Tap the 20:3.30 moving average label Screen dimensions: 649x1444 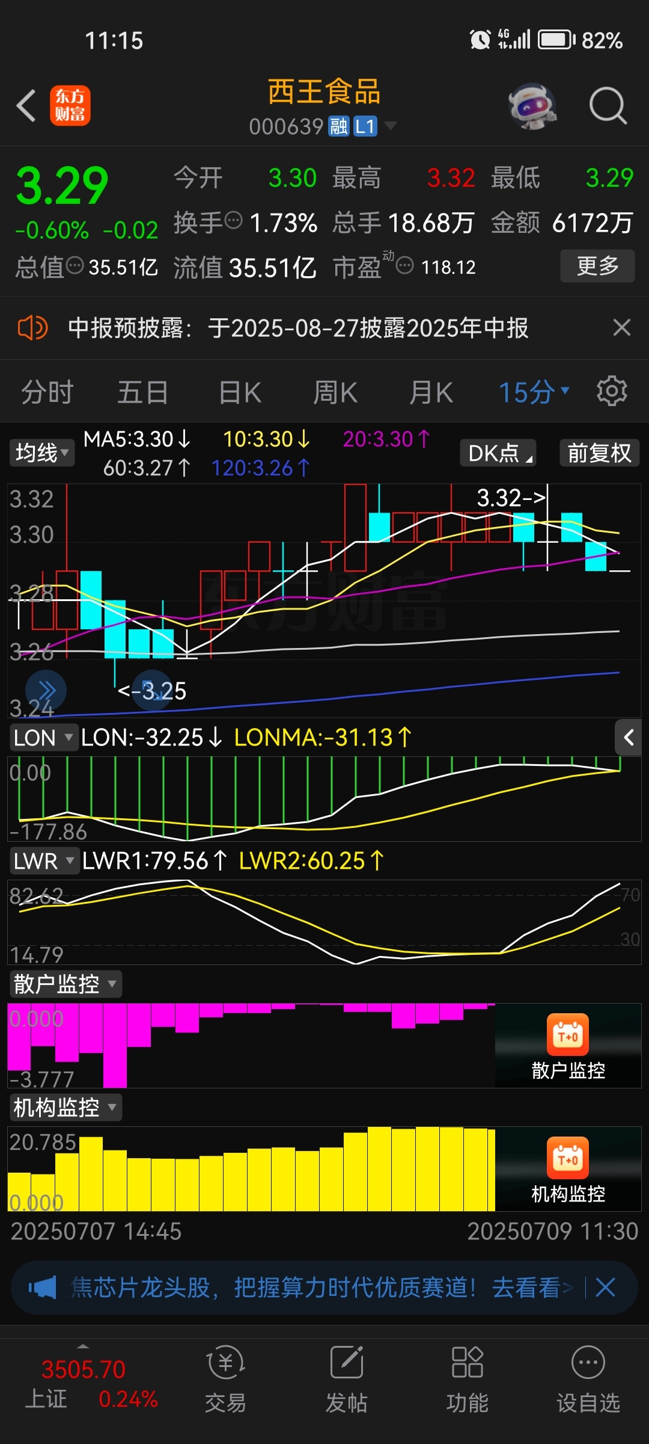click(x=386, y=439)
